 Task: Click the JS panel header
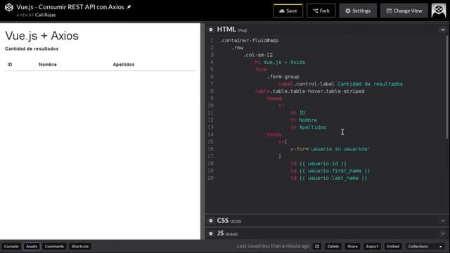tap(327, 233)
